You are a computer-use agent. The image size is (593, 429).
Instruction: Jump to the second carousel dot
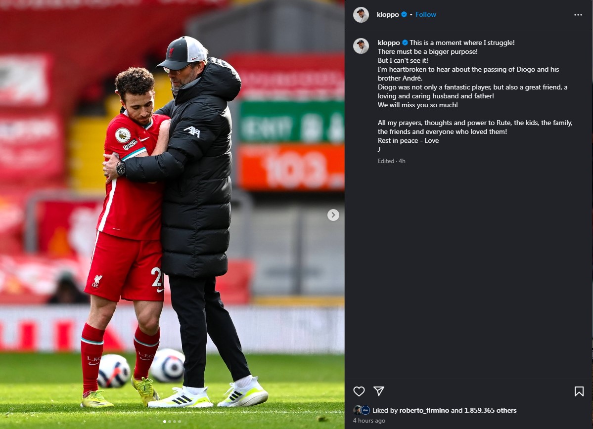[170, 422]
